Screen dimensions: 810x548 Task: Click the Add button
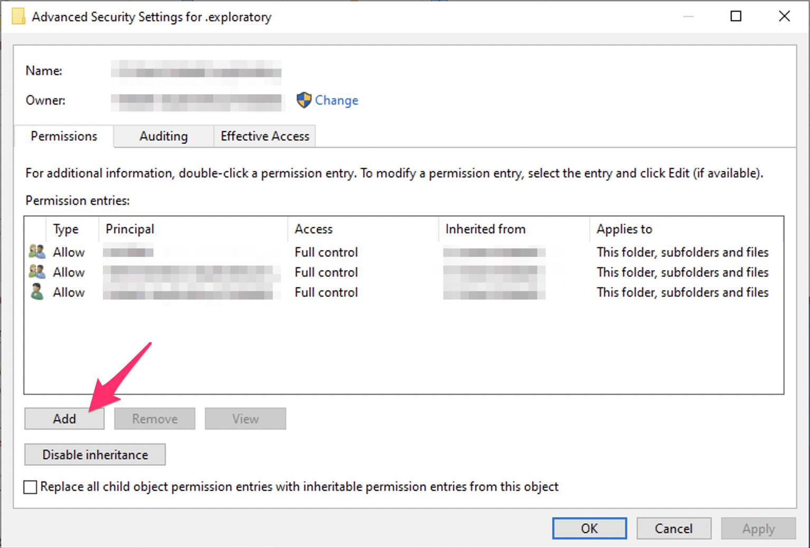pyautogui.click(x=64, y=419)
